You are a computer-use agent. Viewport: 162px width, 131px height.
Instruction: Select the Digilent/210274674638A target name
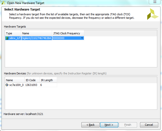36,38
